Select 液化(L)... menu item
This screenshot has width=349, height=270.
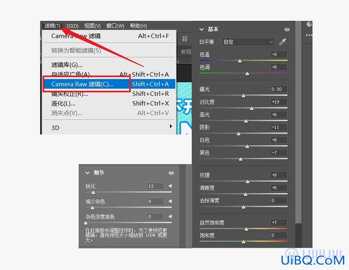pos(110,104)
